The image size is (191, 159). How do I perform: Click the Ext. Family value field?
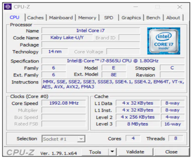(x=54, y=75)
